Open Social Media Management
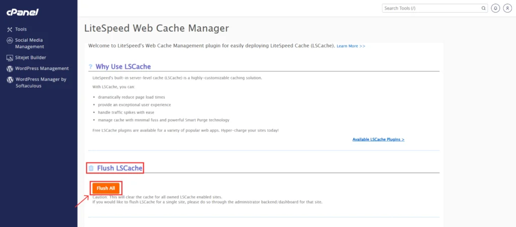 tap(29, 43)
